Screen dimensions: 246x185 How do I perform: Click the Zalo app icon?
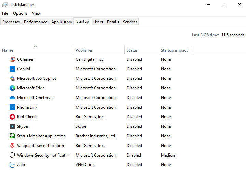pyautogui.click(x=12, y=165)
